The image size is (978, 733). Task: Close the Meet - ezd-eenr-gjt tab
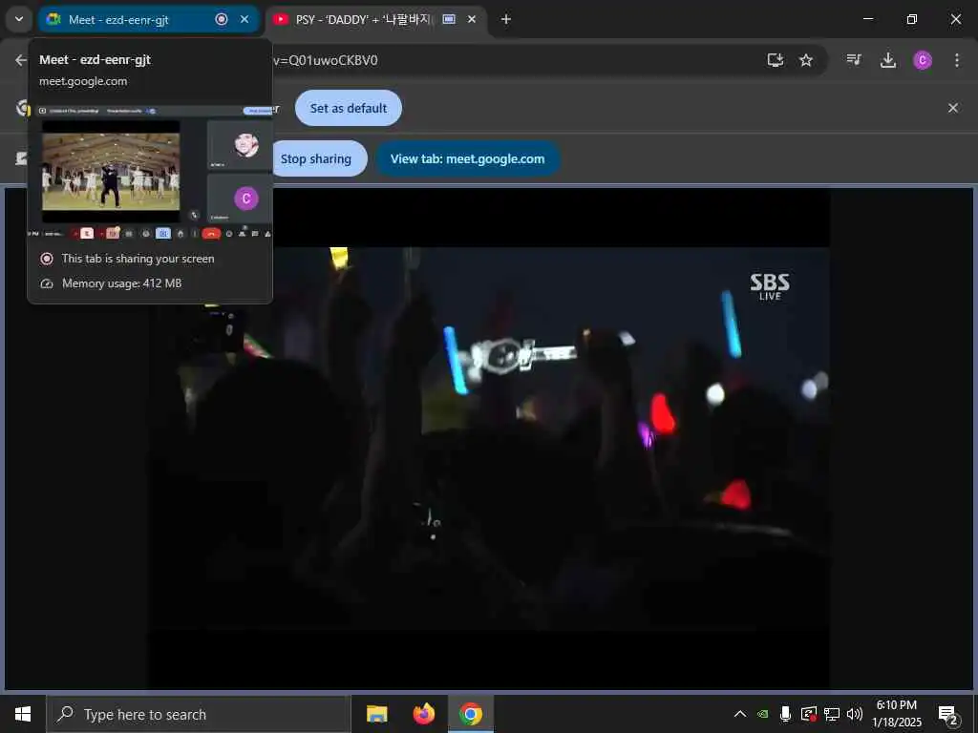pos(244,19)
